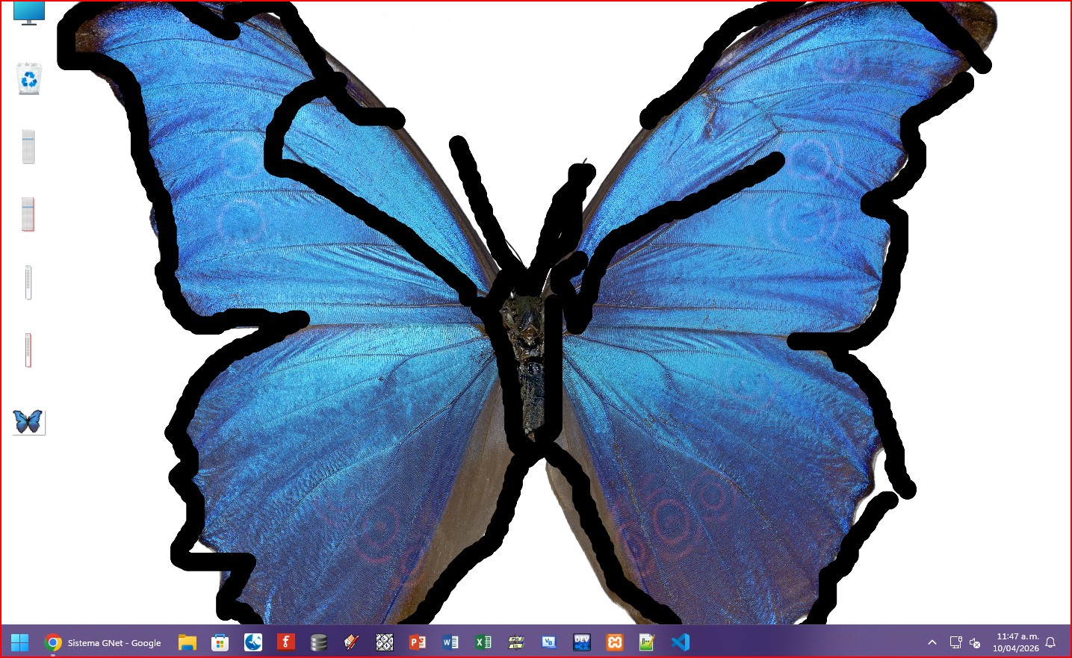Launch Visual Studio Code from the taskbar
This screenshot has height=658, width=1072.
pyautogui.click(x=680, y=642)
